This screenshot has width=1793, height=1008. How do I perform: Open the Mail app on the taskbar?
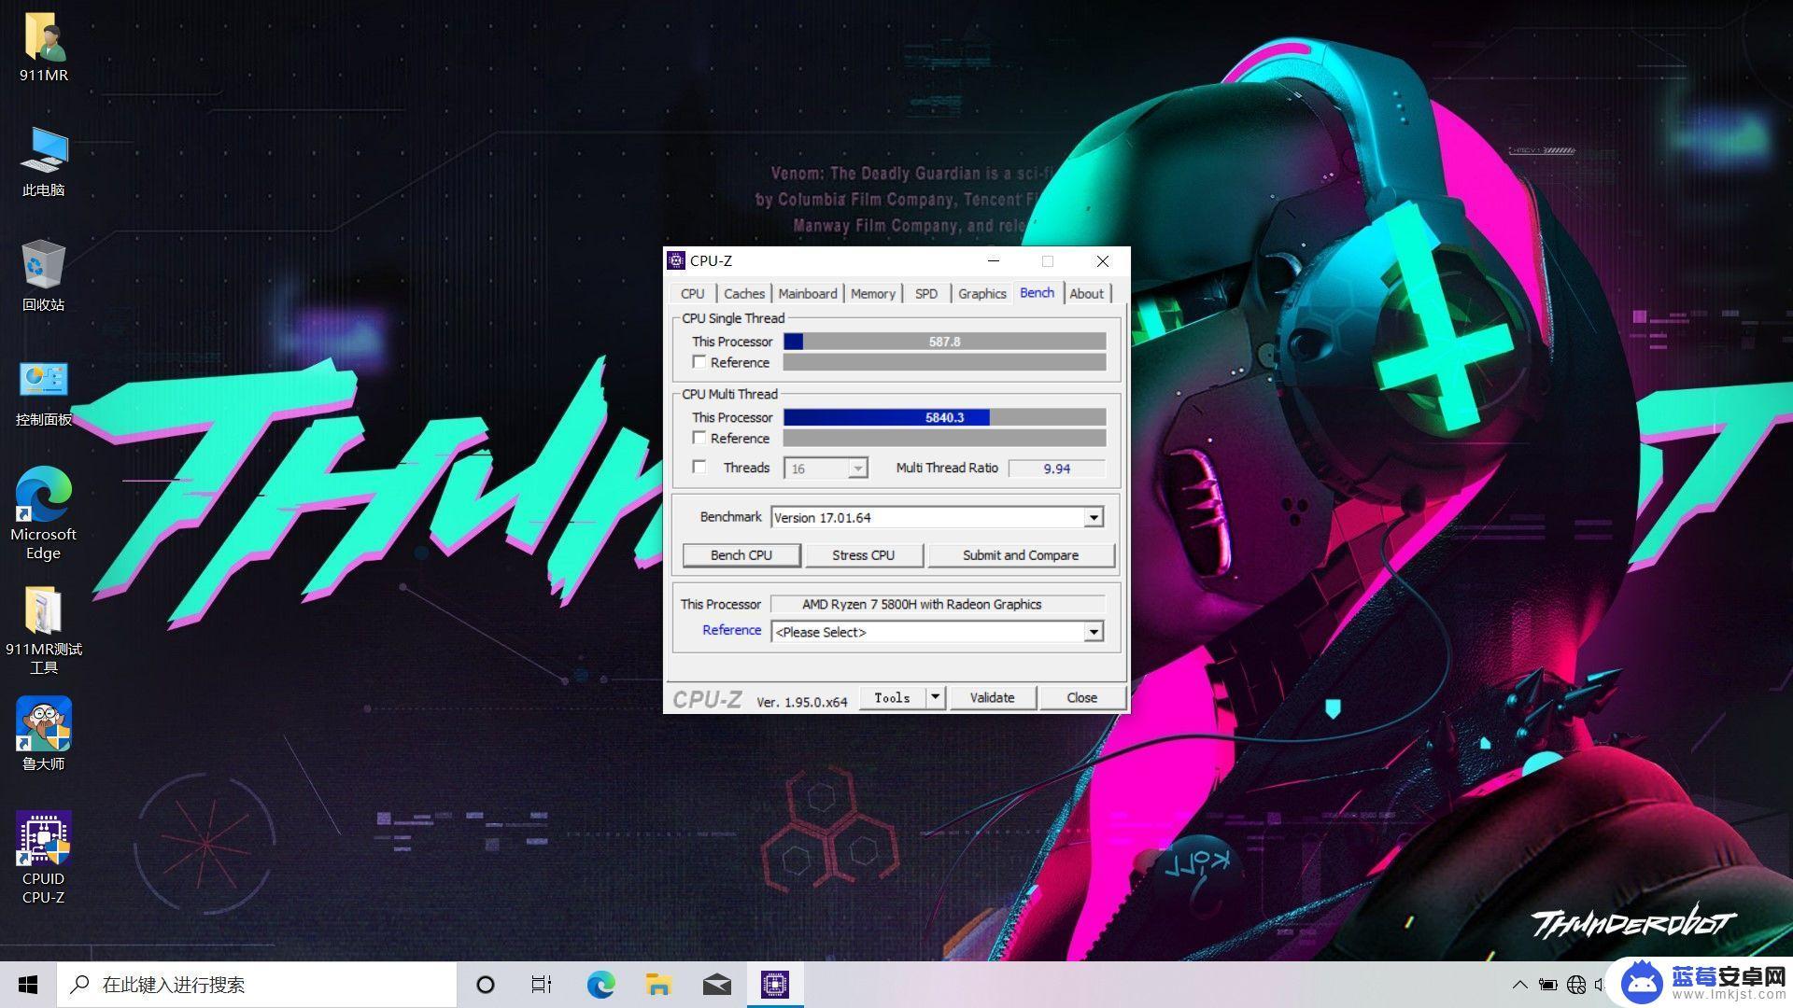[x=716, y=985]
